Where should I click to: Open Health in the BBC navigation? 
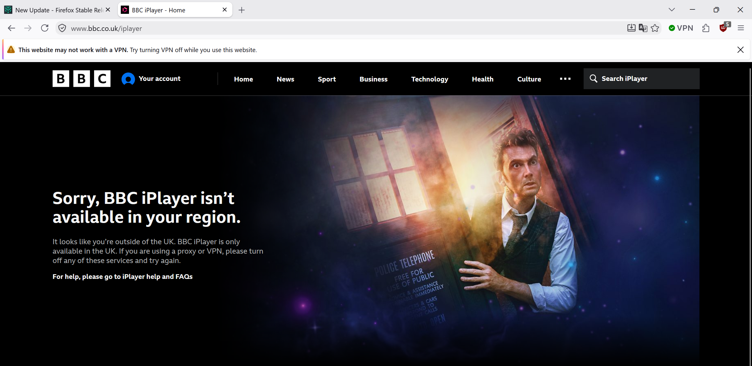tap(483, 79)
